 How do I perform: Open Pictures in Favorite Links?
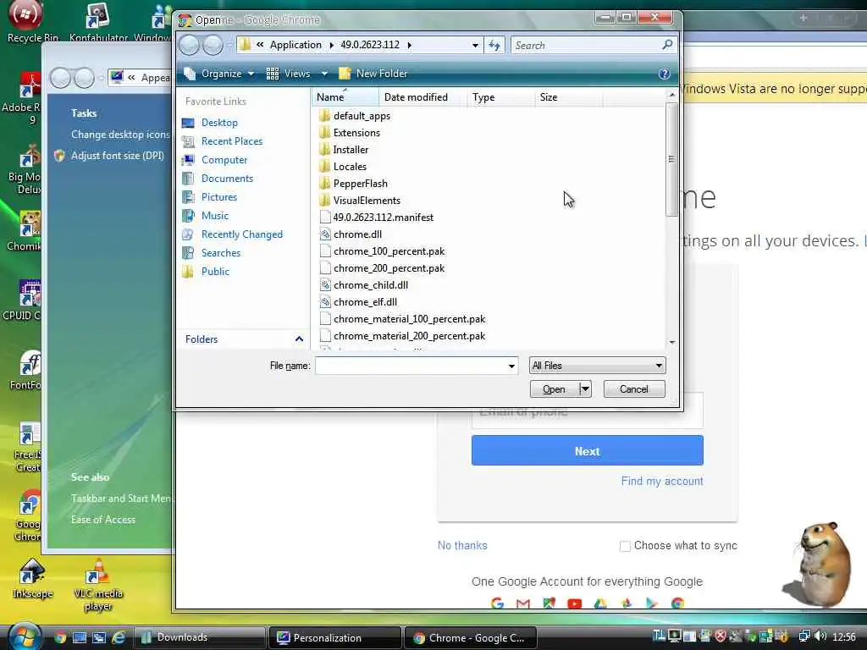219,196
